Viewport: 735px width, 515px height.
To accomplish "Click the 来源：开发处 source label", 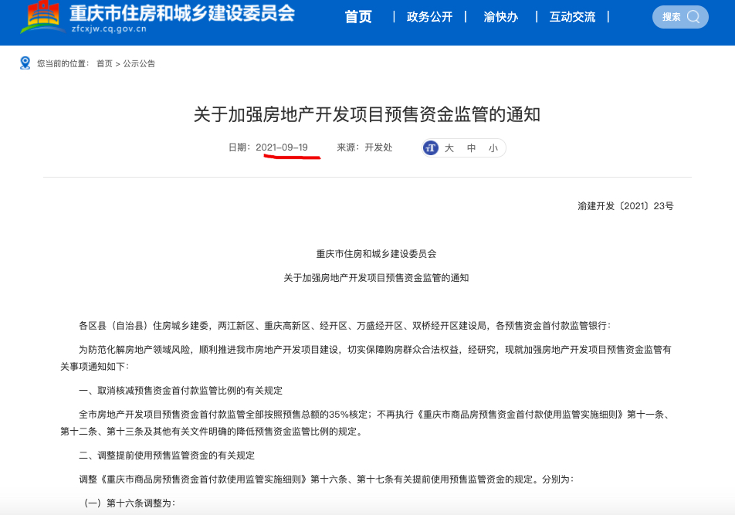I will coord(364,147).
